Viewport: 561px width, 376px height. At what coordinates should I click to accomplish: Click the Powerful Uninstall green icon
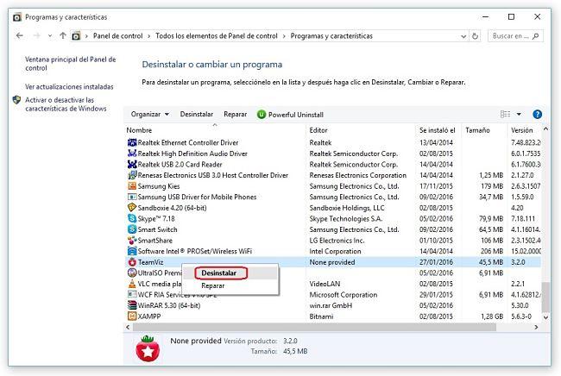click(x=262, y=115)
